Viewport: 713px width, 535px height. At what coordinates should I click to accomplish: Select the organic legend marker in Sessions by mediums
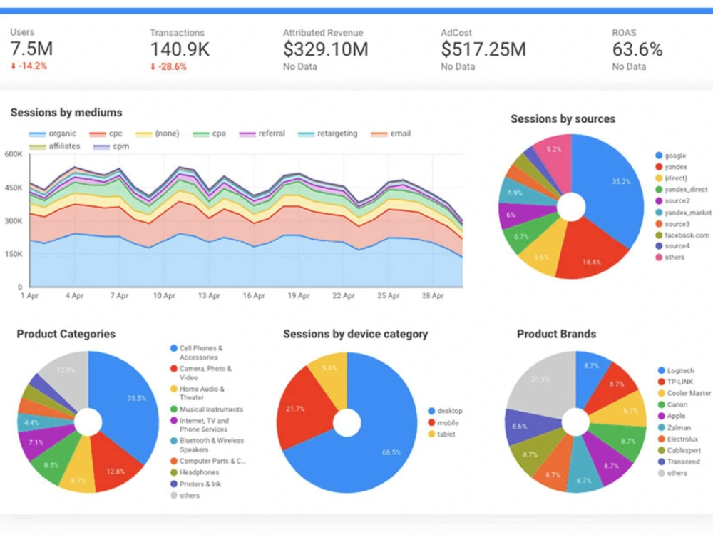pyautogui.click(x=41, y=133)
